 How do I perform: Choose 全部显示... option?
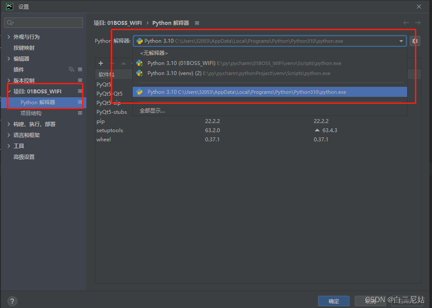coord(270,111)
